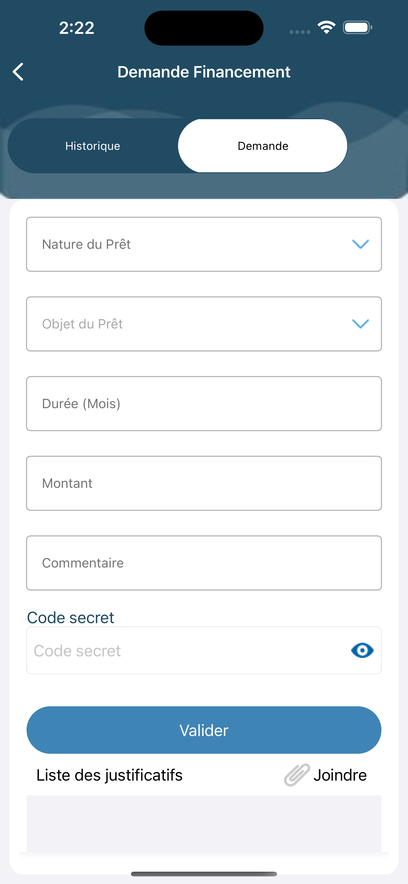Focus the Durée (Mois) input field
The height and width of the screenshot is (884, 408).
204,403
